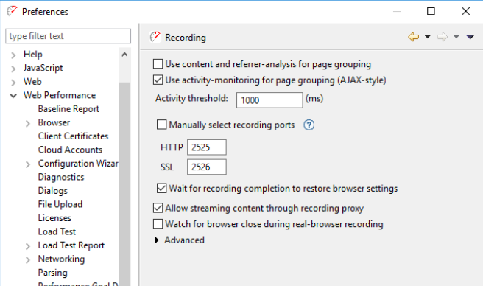Disable activity-monitoring for page grouping
Viewport: 483px width, 286px height.
pyautogui.click(x=158, y=80)
